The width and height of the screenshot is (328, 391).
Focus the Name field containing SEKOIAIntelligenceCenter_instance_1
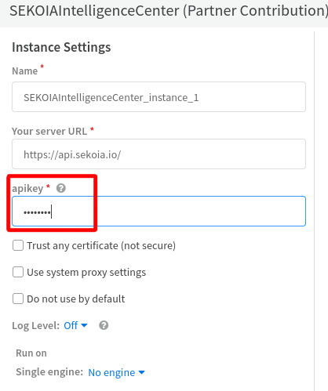point(159,97)
